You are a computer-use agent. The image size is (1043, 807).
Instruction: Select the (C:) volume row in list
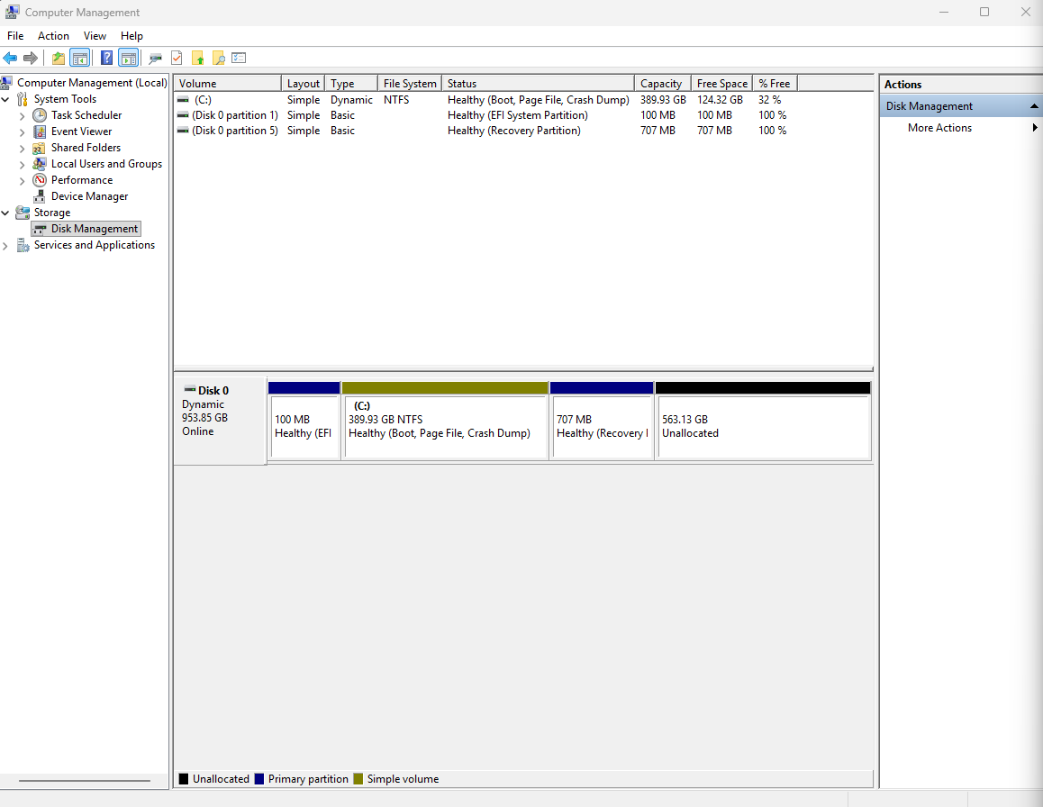[203, 100]
